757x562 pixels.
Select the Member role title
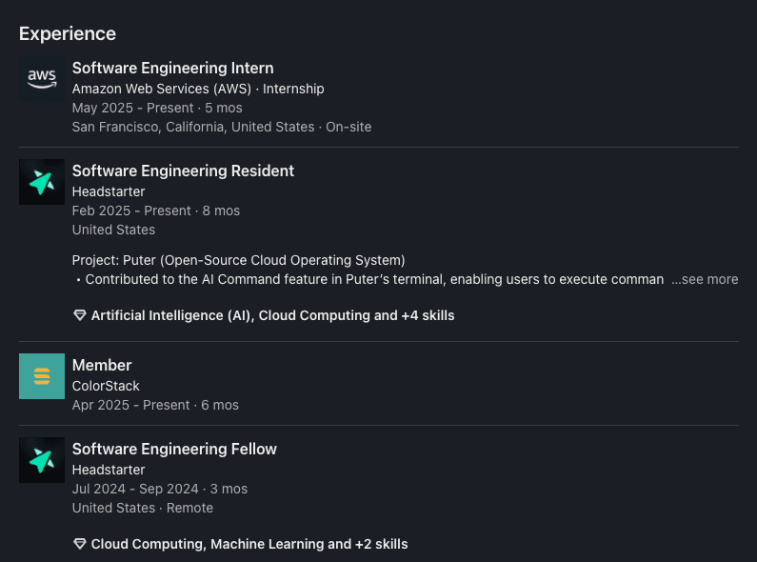[102, 366]
